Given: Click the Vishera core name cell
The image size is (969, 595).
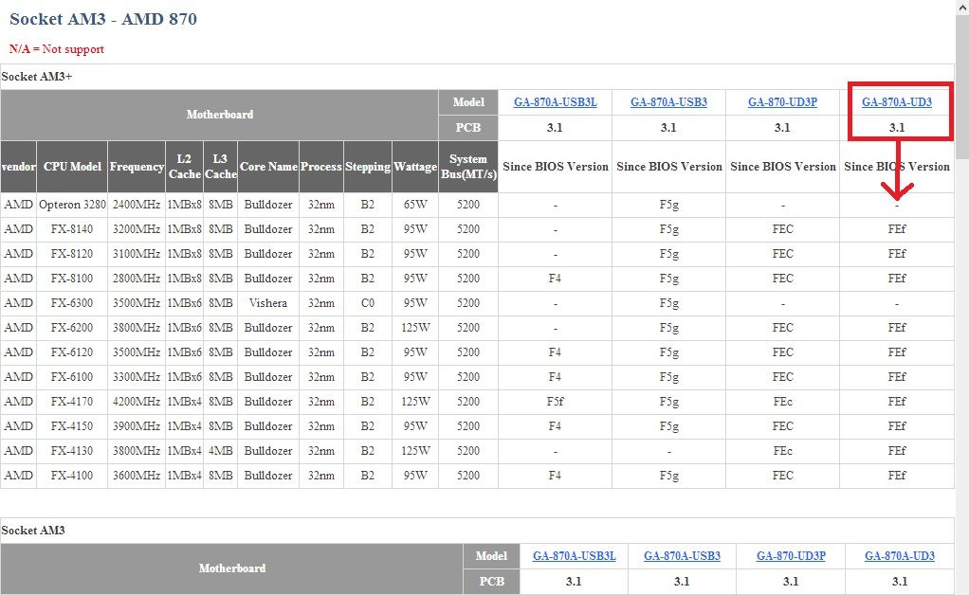Looking at the screenshot, I should (268, 303).
